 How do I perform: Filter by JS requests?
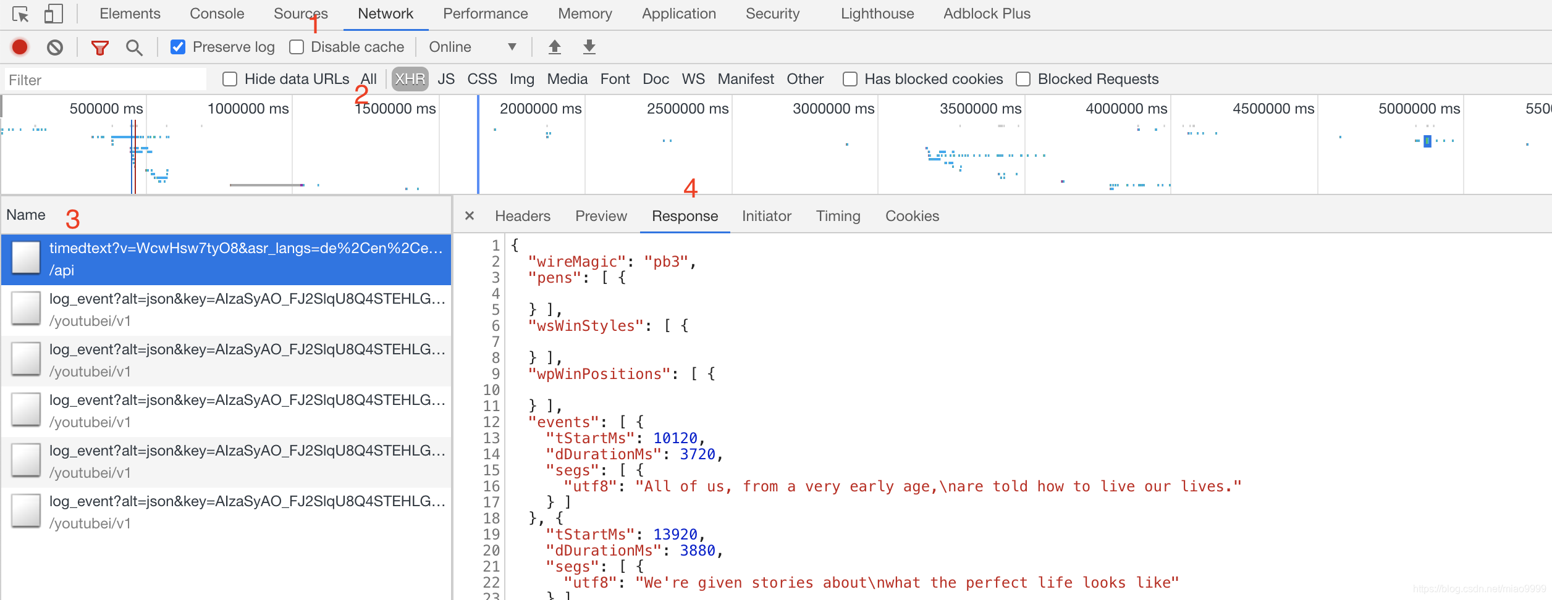click(446, 79)
